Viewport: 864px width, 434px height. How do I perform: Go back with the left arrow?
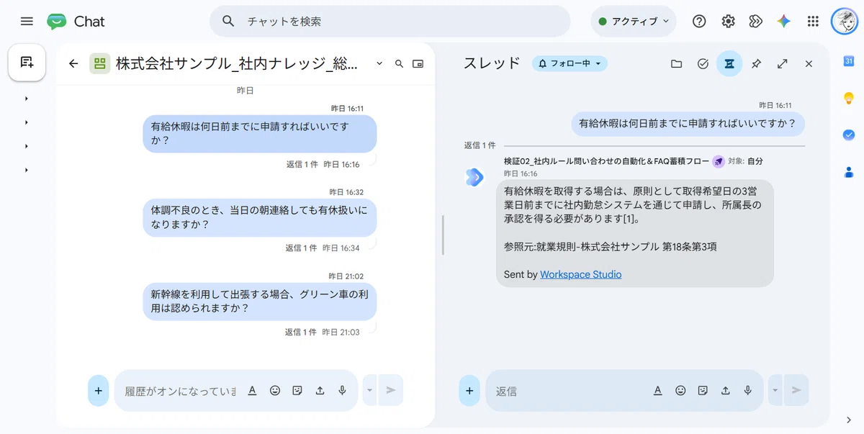tap(73, 63)
